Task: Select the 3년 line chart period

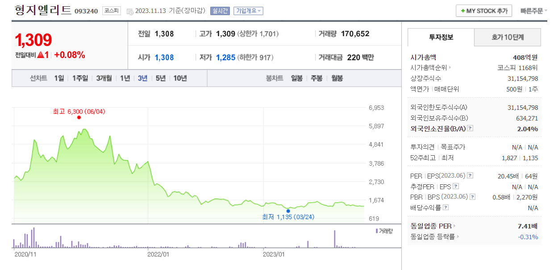Action: (x=143, y=78)
